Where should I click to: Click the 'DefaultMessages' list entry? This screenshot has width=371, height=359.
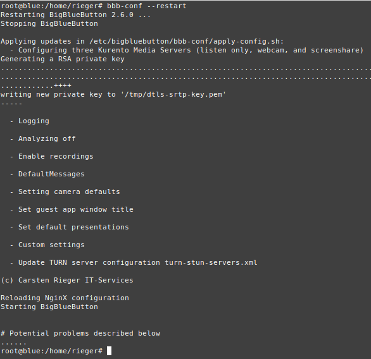(x=51, y=174)
